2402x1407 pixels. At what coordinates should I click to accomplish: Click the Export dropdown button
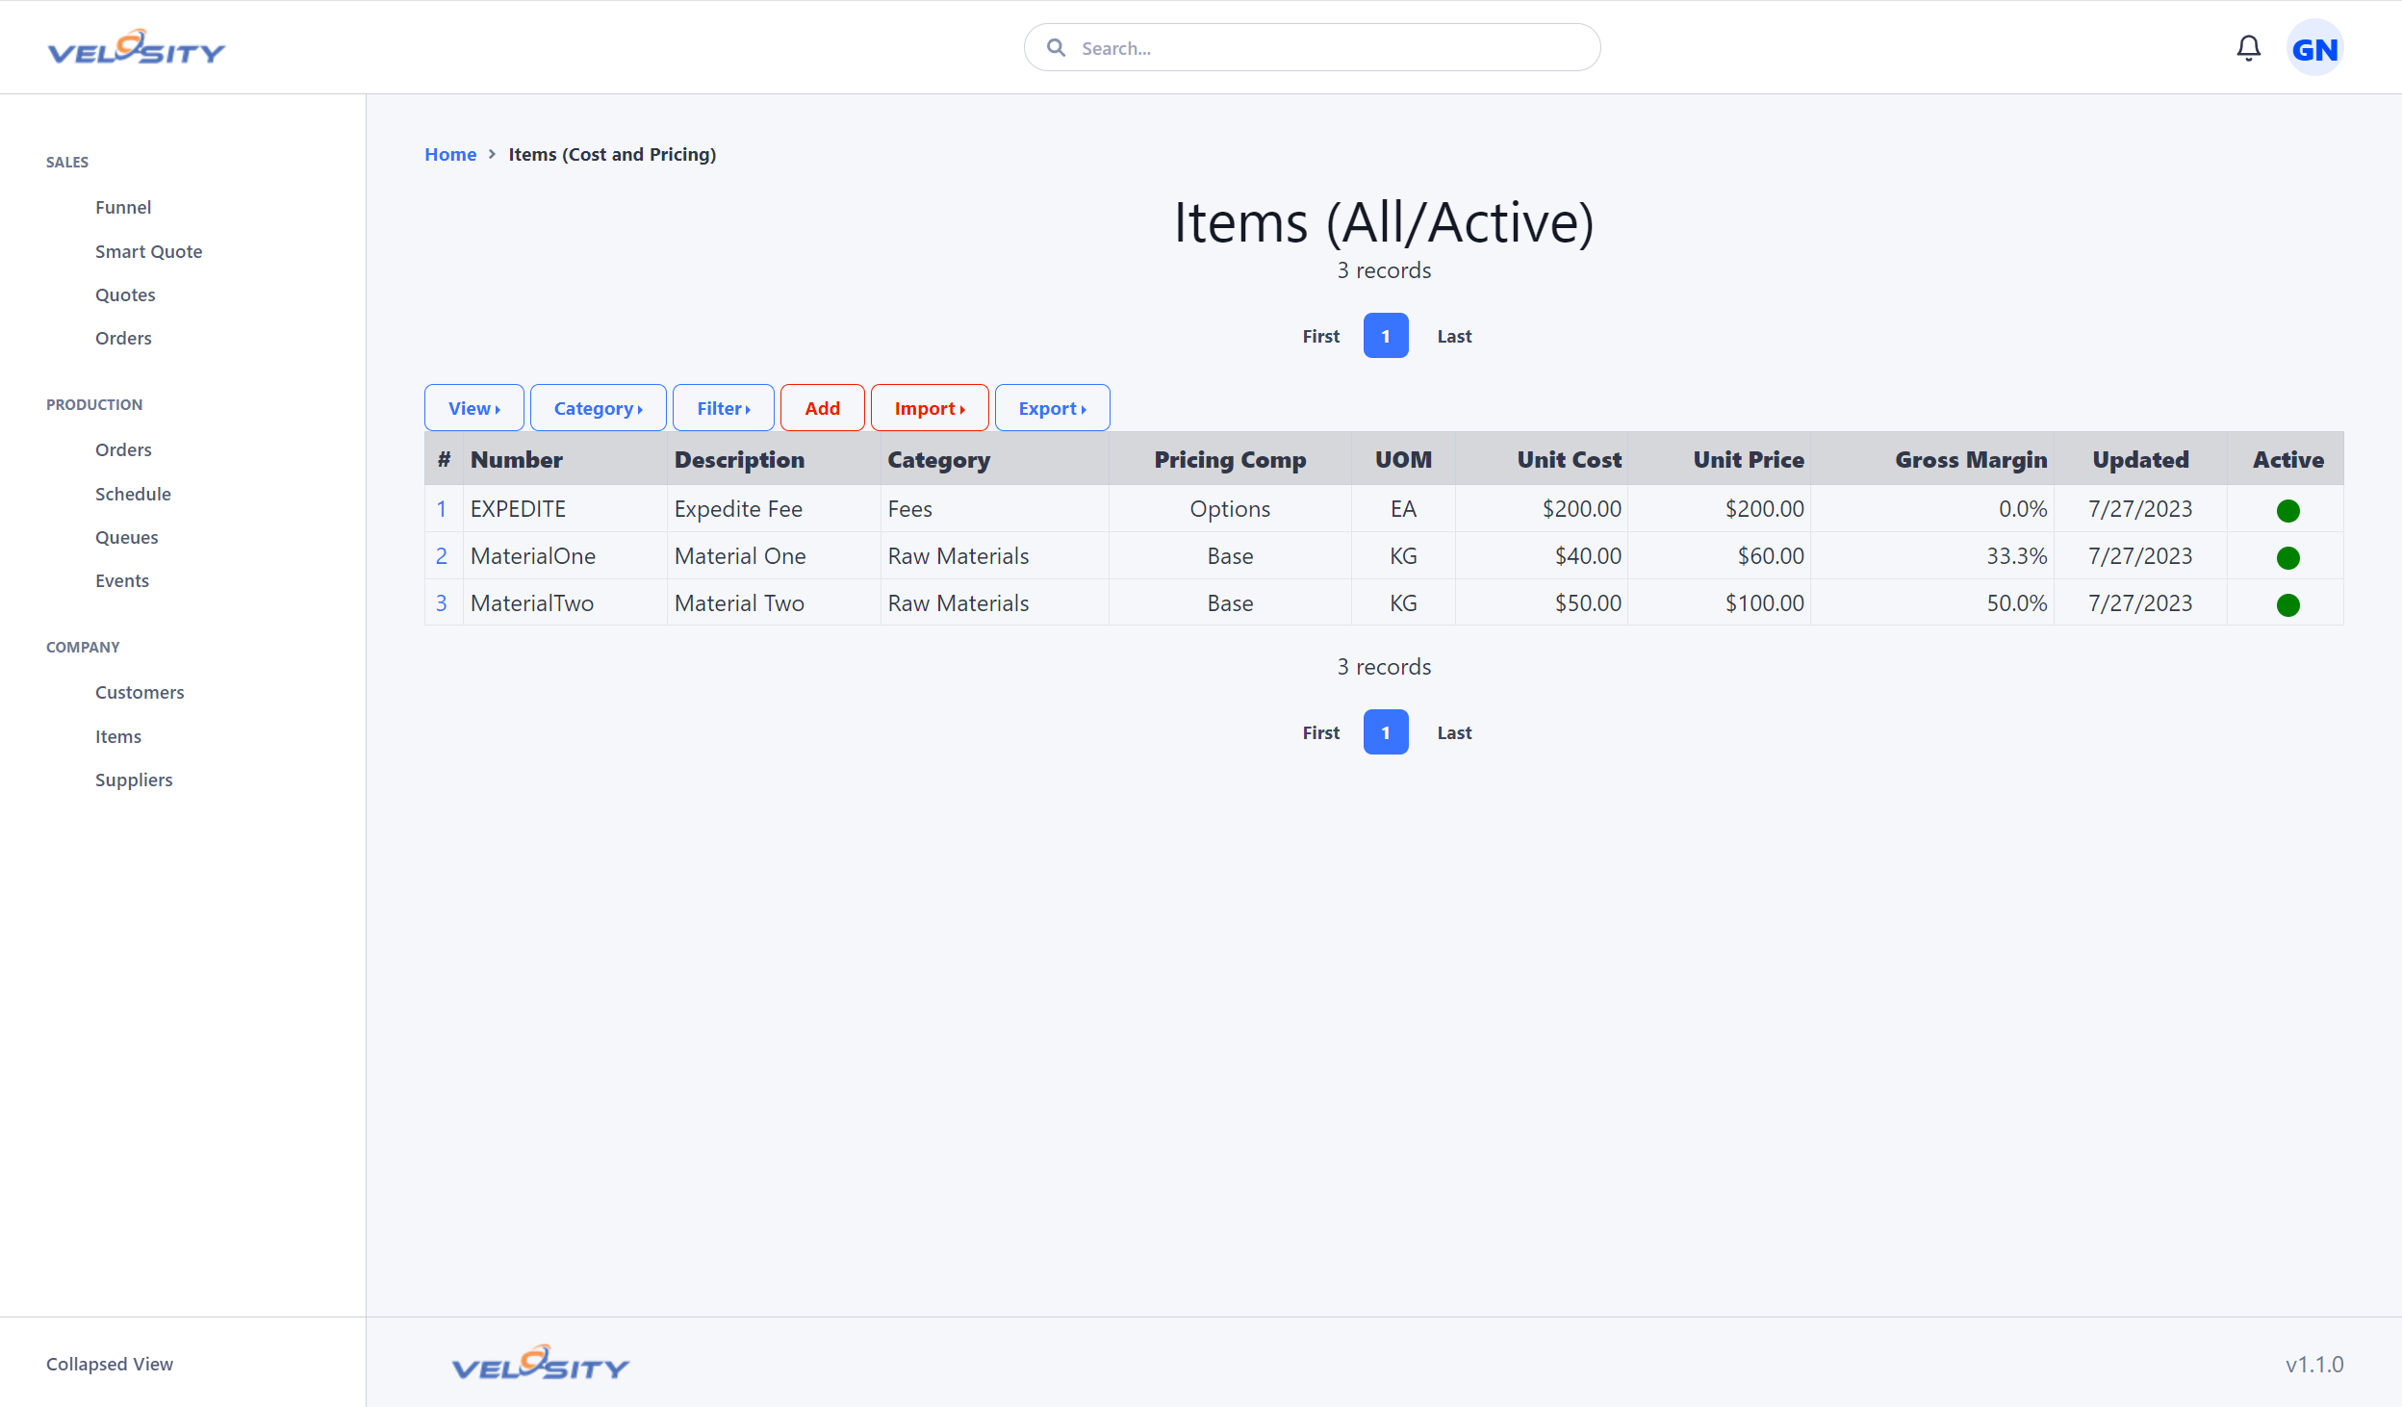pyautogui.click(x=1052, y=407)
